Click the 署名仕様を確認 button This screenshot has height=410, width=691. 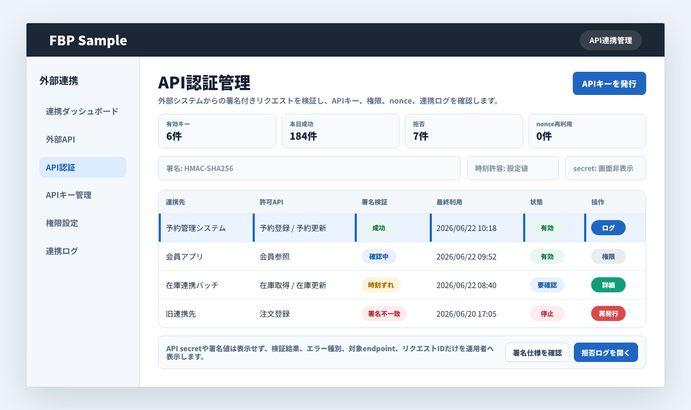click(x=537, y=353)
